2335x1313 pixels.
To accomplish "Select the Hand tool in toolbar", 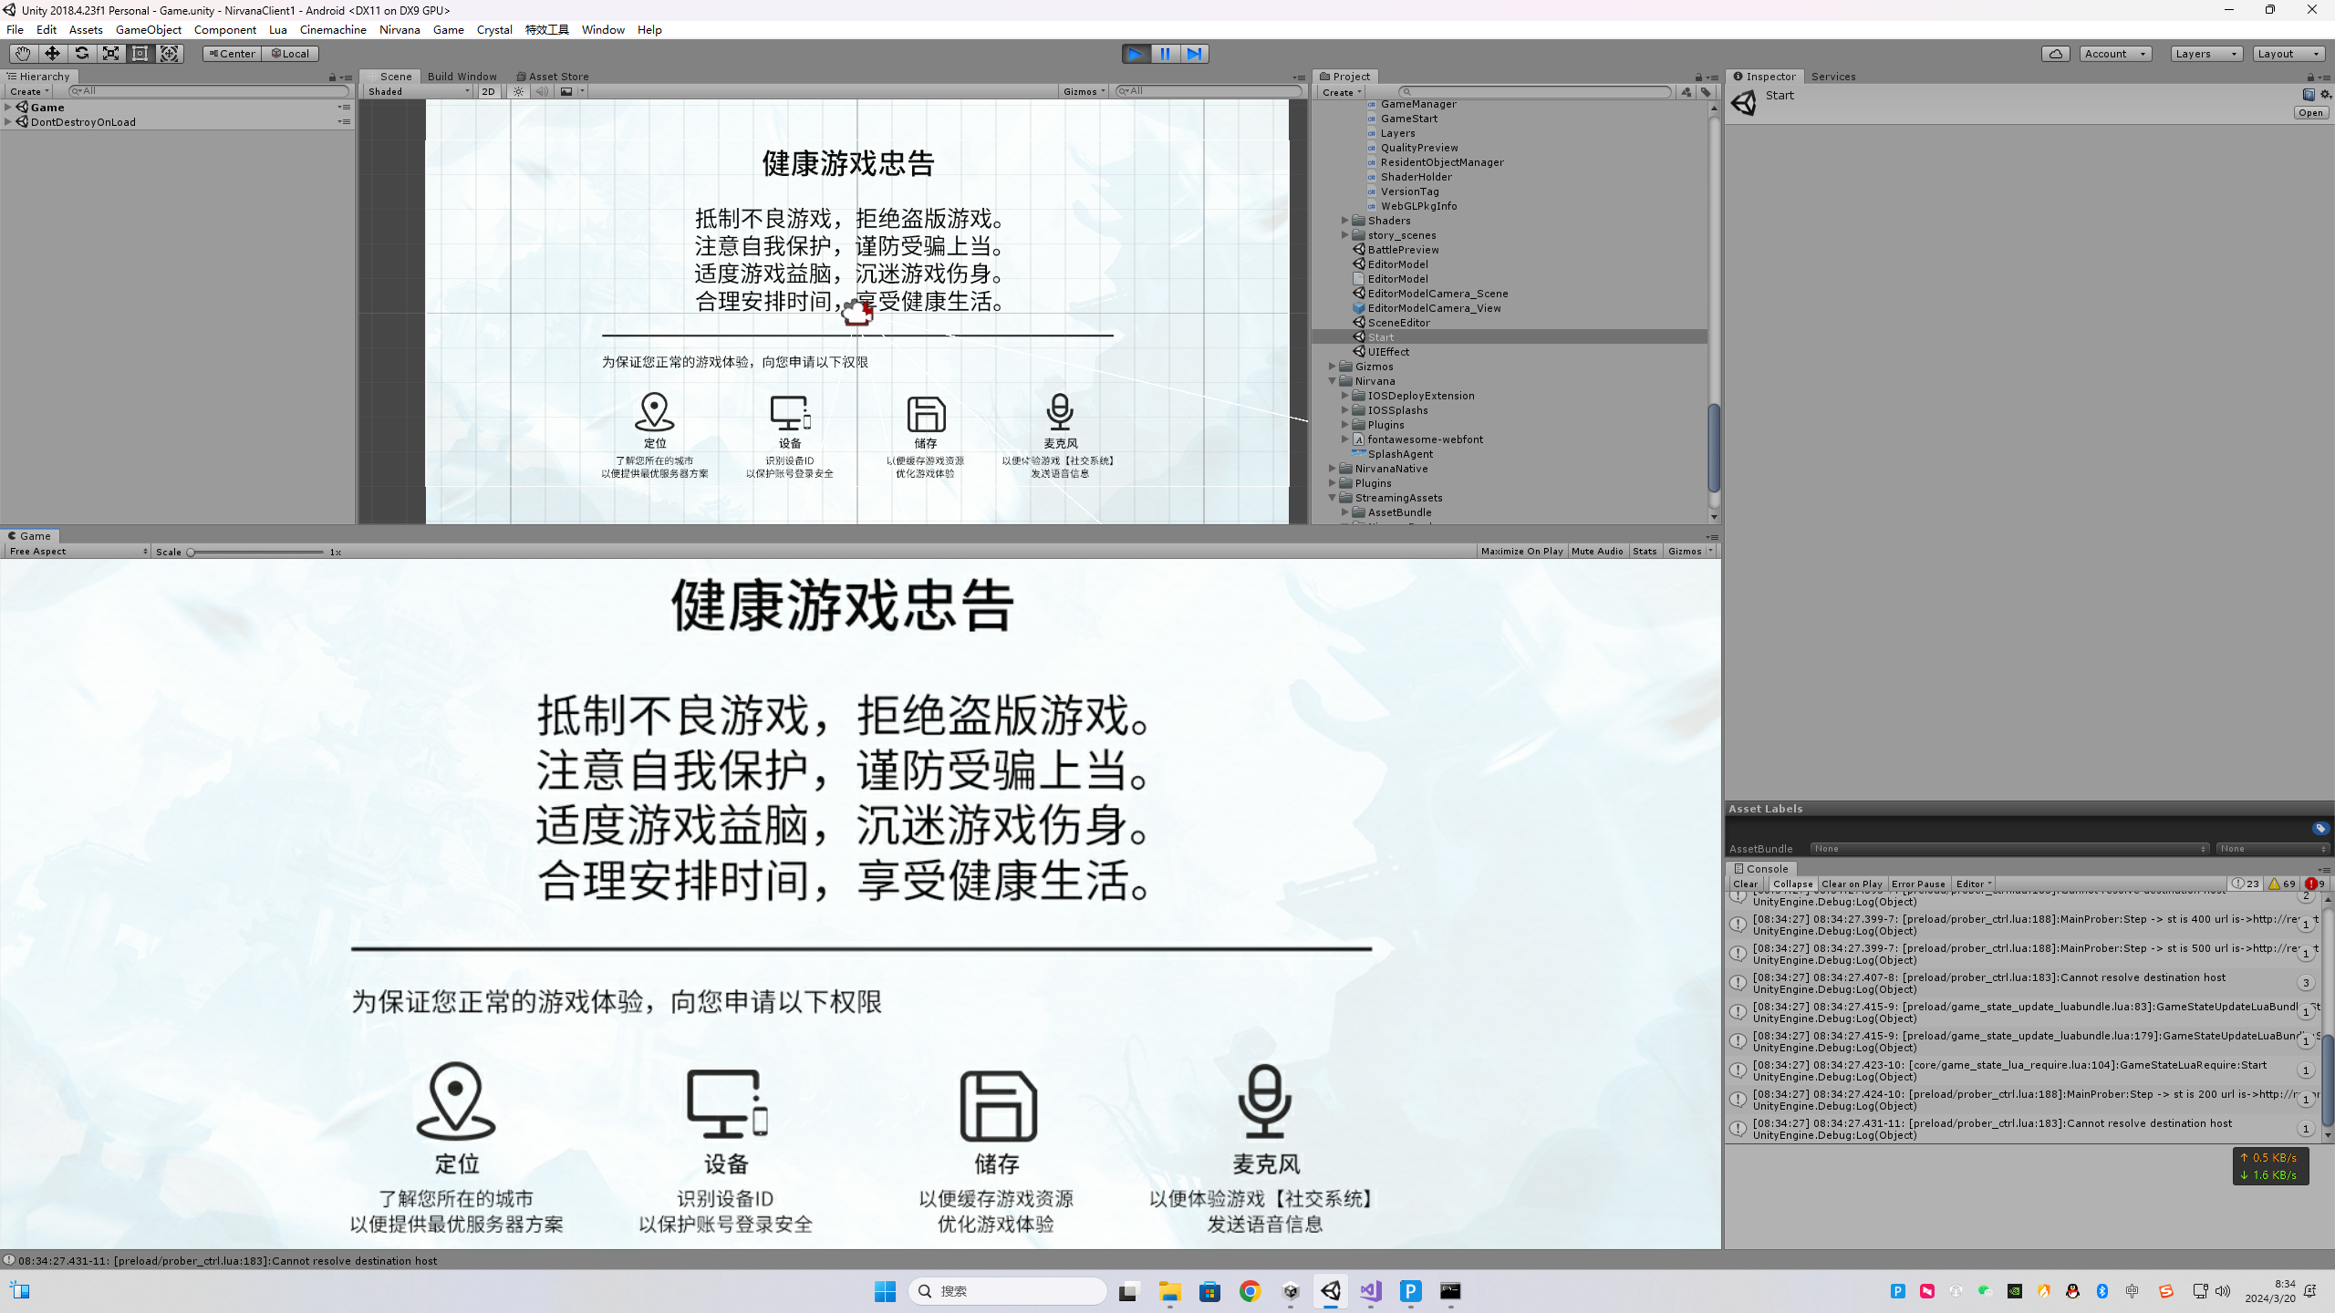I will click(x=22, y=54).
